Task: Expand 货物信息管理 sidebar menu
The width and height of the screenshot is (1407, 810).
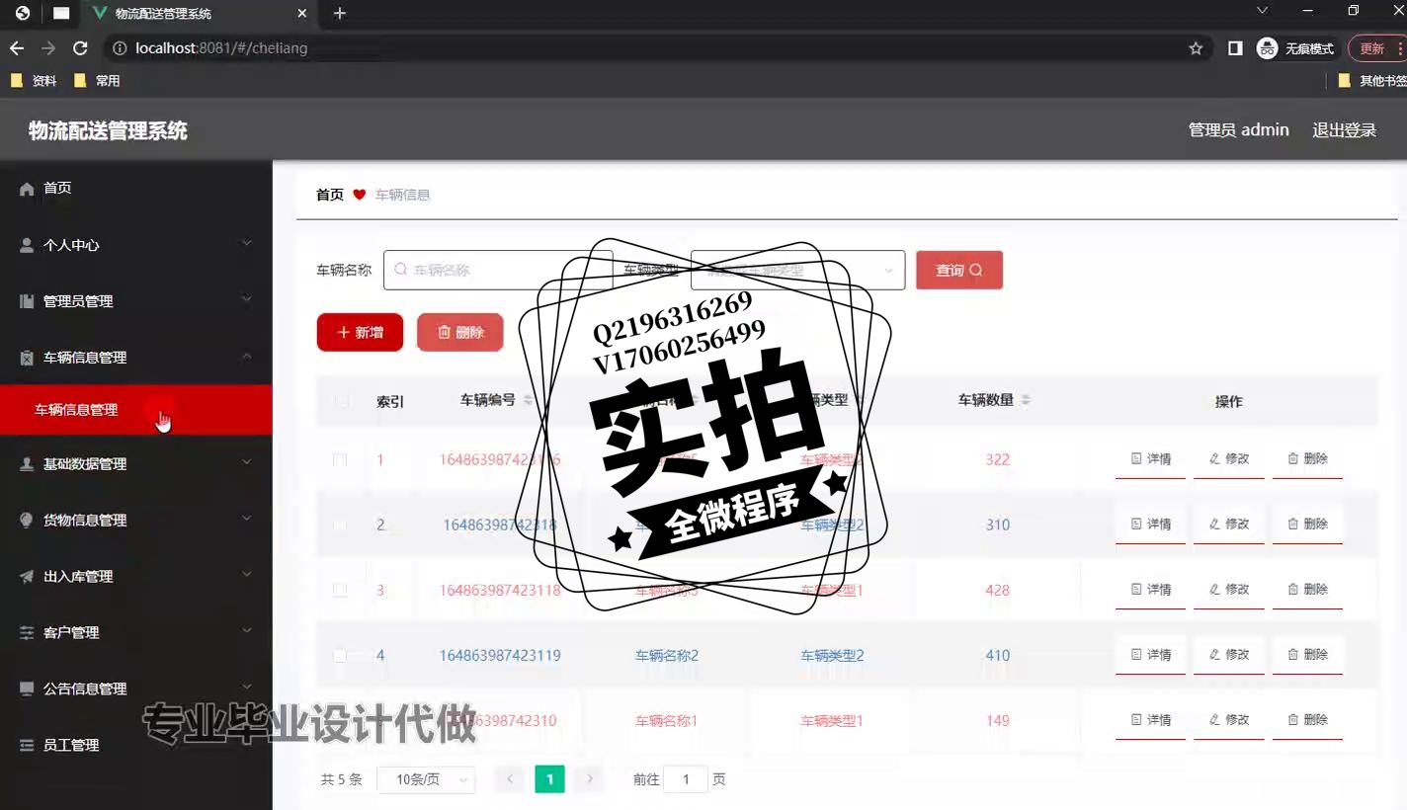Action: pos(136,520)
